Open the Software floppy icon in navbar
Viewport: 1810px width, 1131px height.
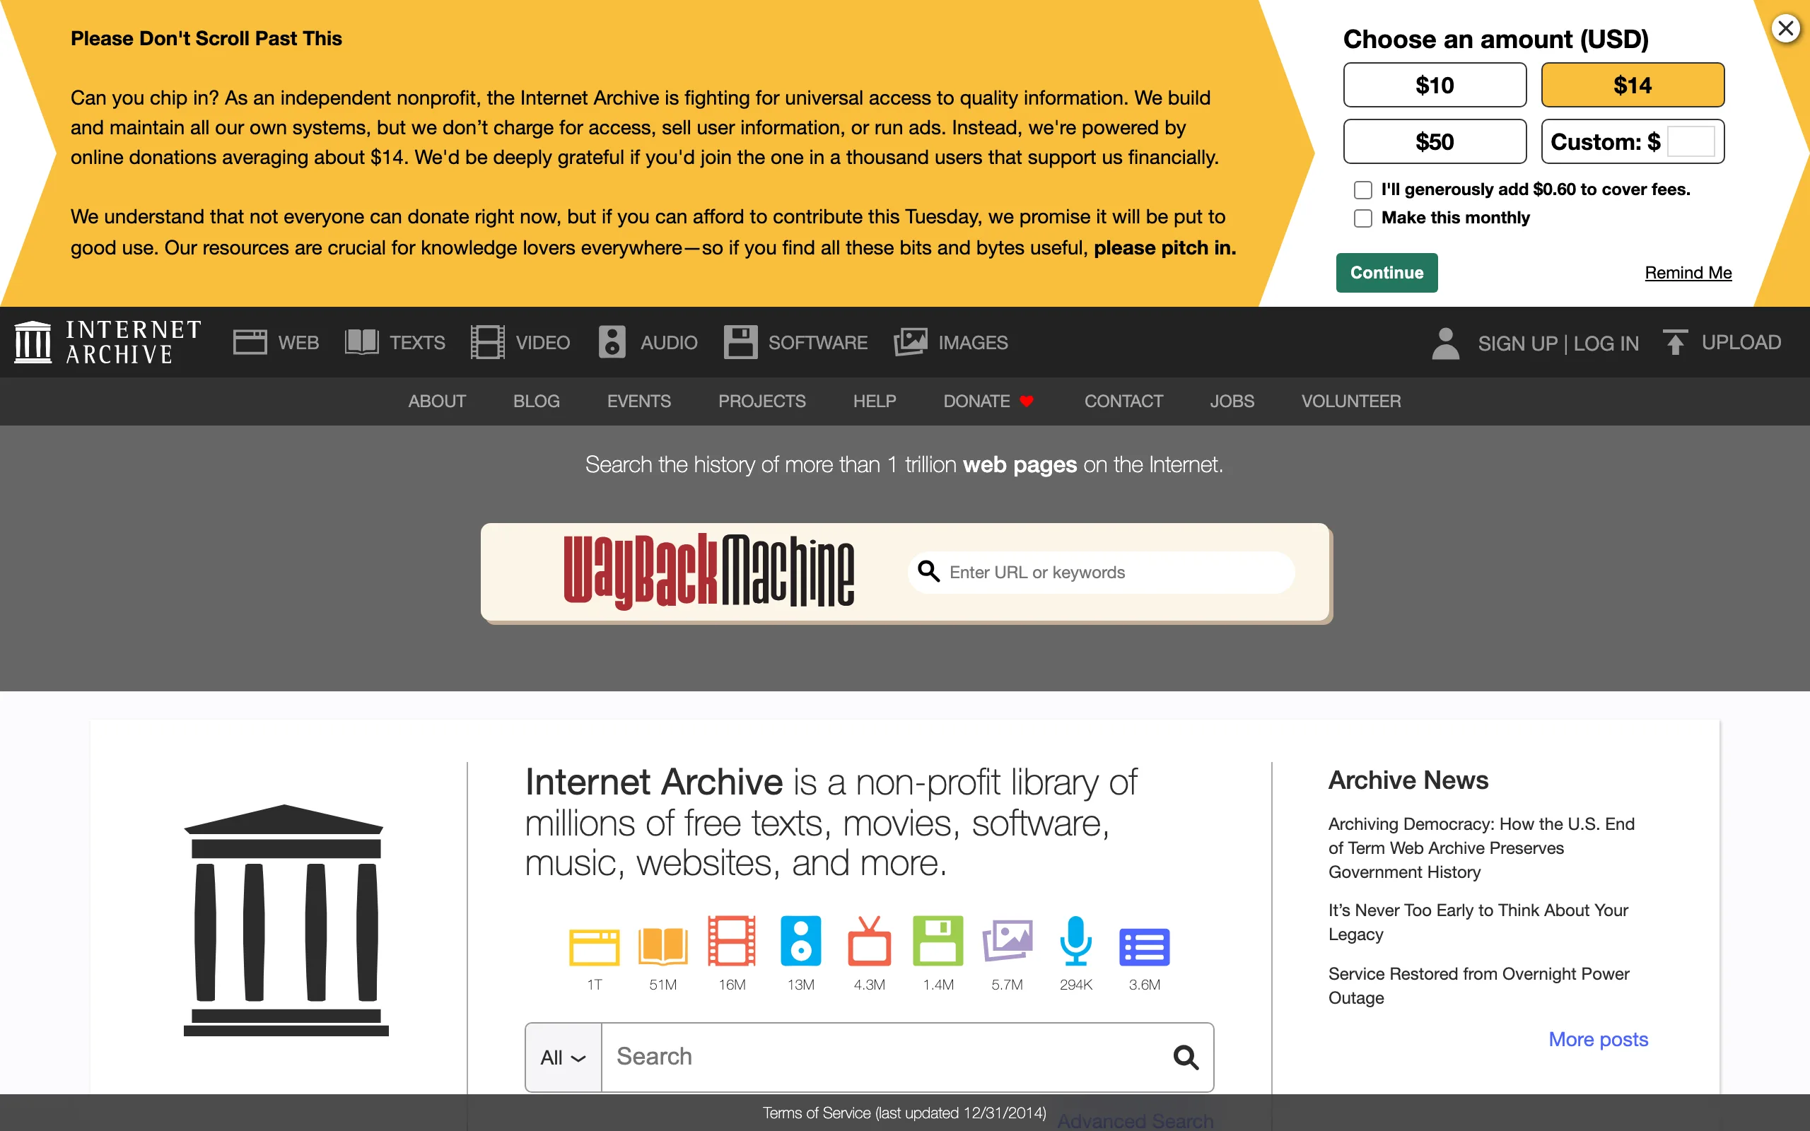pyautogui.click(x=740, y=343)
